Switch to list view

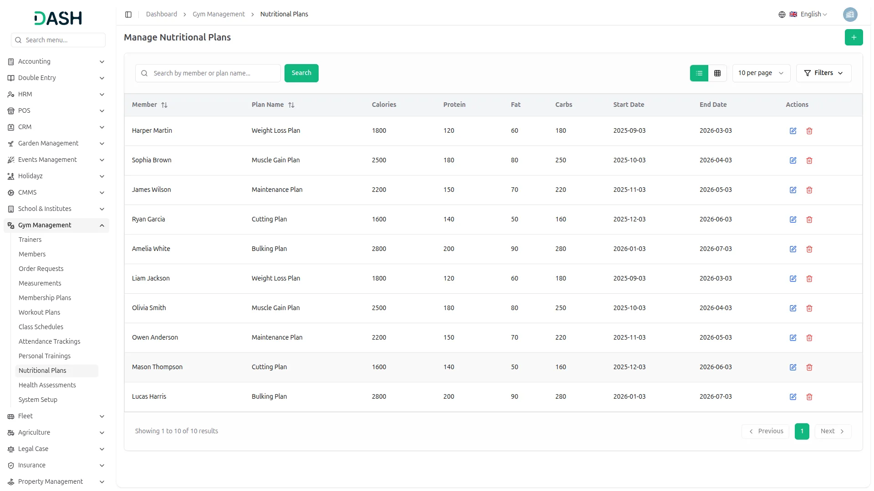click(699, 73)
